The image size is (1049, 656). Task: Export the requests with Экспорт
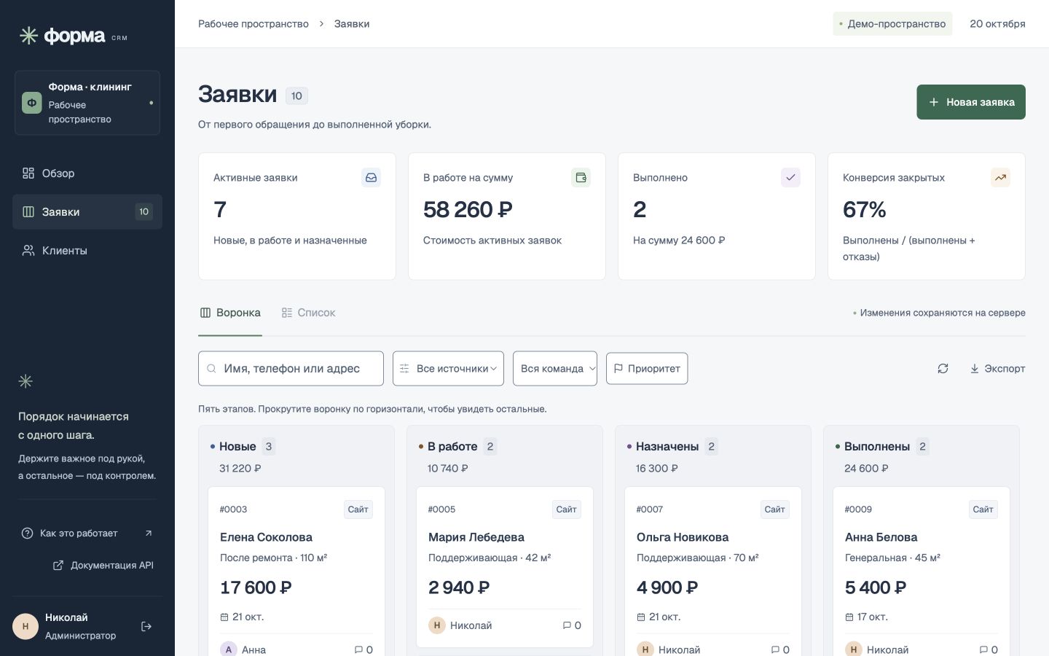(x=997, y=369)
